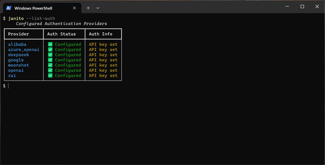Click the green check beside deepseek
This screenshot has height=165, width=325.
pyautogui.click(x=50, y=55)
